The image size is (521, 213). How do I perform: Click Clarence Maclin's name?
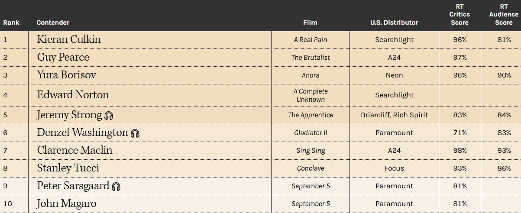74,150
